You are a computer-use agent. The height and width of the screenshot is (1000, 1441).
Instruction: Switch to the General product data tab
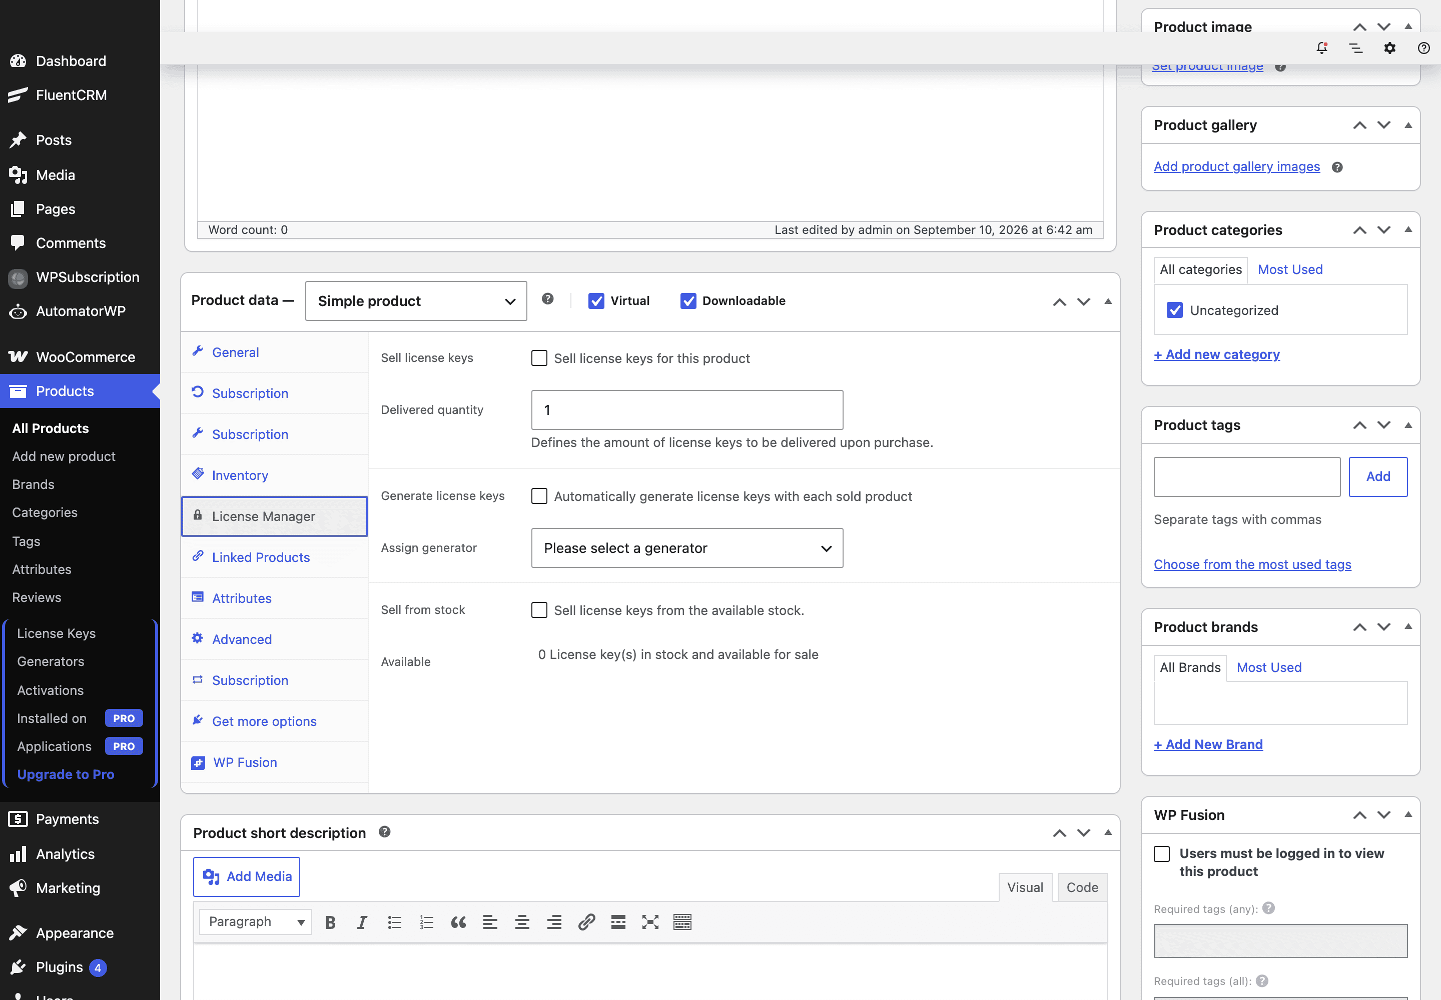pyautogui.click(x=275, y=352)
